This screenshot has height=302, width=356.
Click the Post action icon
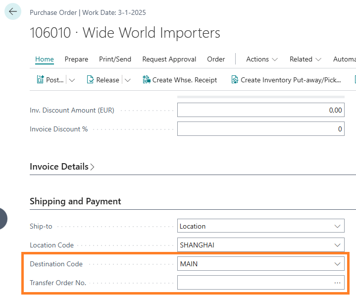(x=41, y=80)
